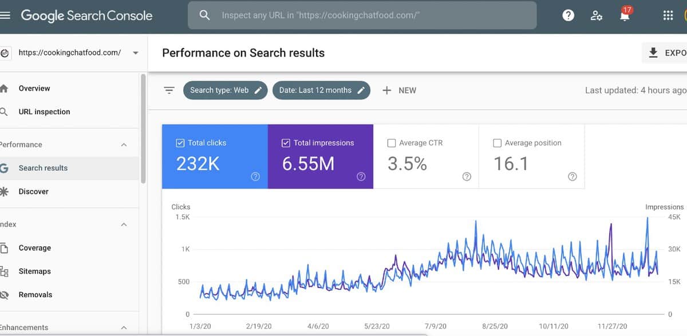The image size is (687, 336).
Task: Edit Search type filter pencil icon
Action: [x=258, y=90]
